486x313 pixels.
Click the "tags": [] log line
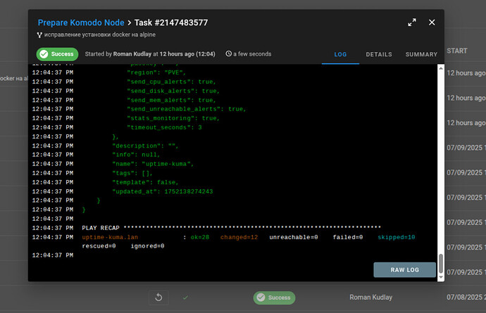click(x=132, y=173)
